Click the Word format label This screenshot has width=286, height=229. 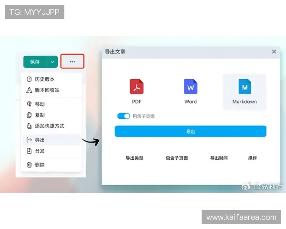pyautogui.click(x=191, y=102)
